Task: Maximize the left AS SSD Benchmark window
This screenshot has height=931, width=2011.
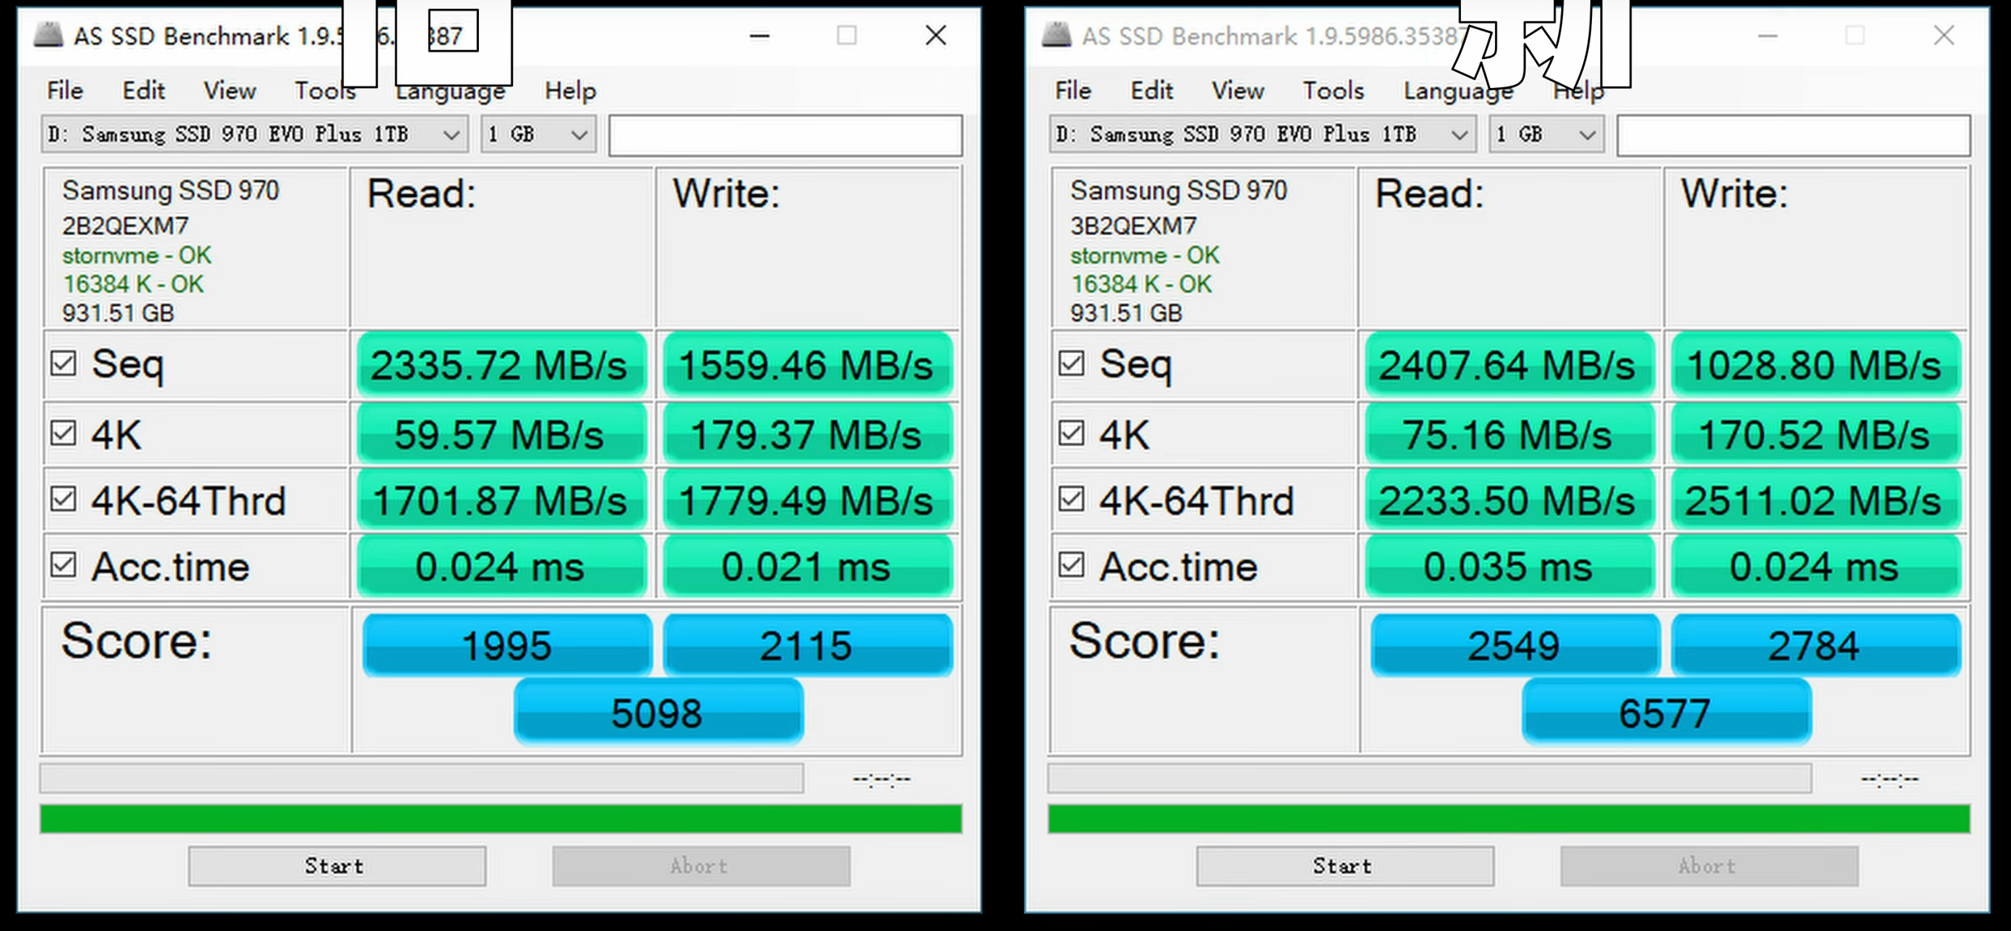Action: pyautogui.click(x=847, y=36)
